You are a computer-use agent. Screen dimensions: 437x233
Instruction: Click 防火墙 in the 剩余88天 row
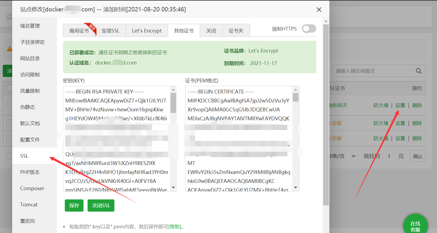click(381, 105)
